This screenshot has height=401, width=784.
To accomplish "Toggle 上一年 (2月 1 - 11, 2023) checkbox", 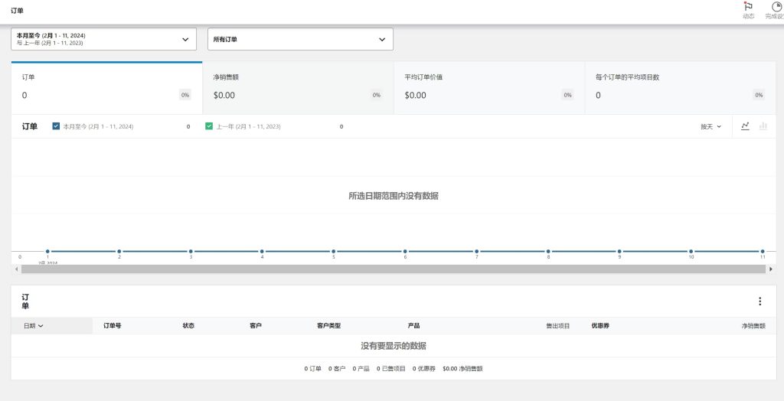I will [x=209, y=126].
